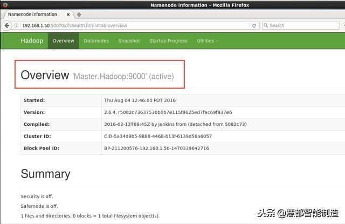
Task: Open the Snapshot navigation tab
Action: (x=129, y=40)
